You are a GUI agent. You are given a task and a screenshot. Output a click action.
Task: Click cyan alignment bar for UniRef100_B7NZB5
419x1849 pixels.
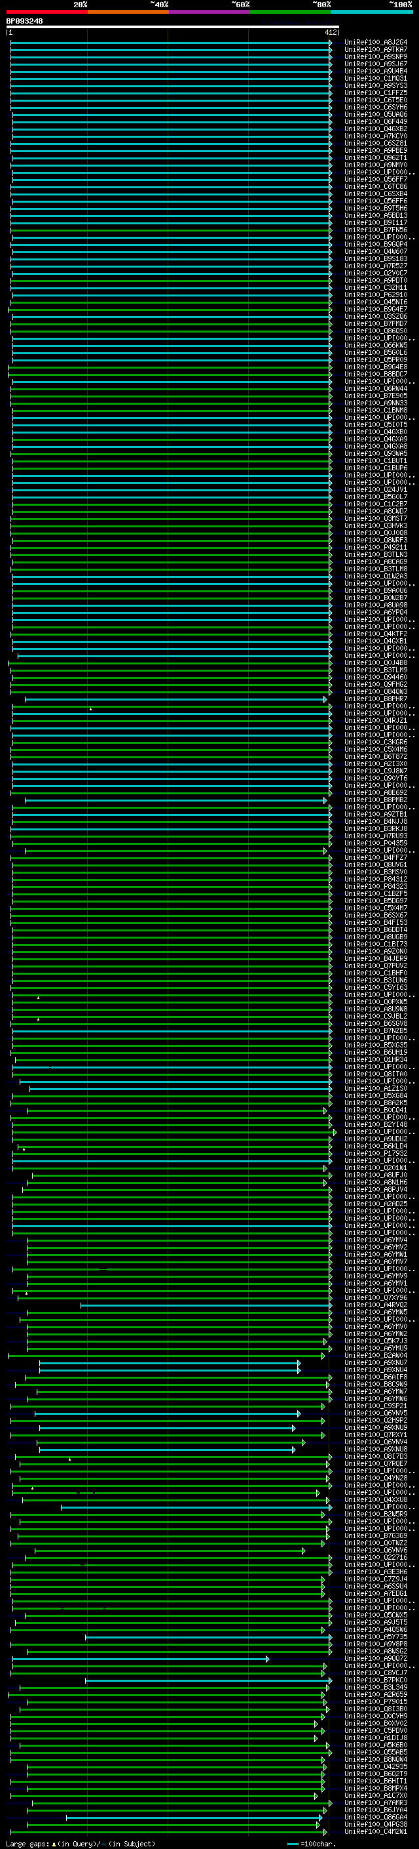coord(172,1030)
